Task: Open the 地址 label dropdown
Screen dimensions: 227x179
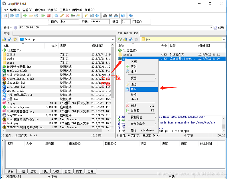Action: pos(7,28)
